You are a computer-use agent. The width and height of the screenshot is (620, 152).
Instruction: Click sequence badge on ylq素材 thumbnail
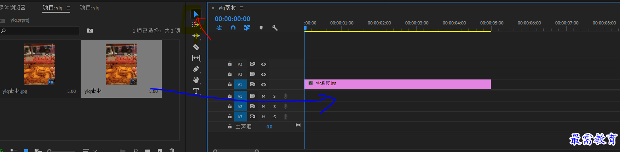[133, 82]
